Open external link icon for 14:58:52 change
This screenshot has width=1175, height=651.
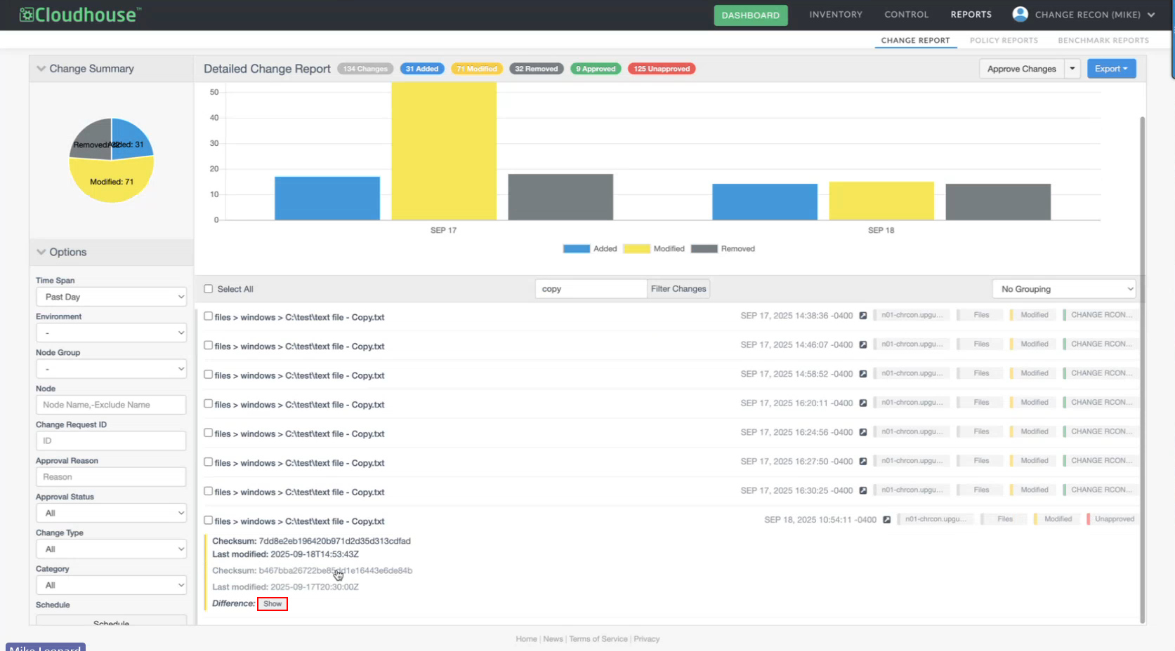pos(863,374)
